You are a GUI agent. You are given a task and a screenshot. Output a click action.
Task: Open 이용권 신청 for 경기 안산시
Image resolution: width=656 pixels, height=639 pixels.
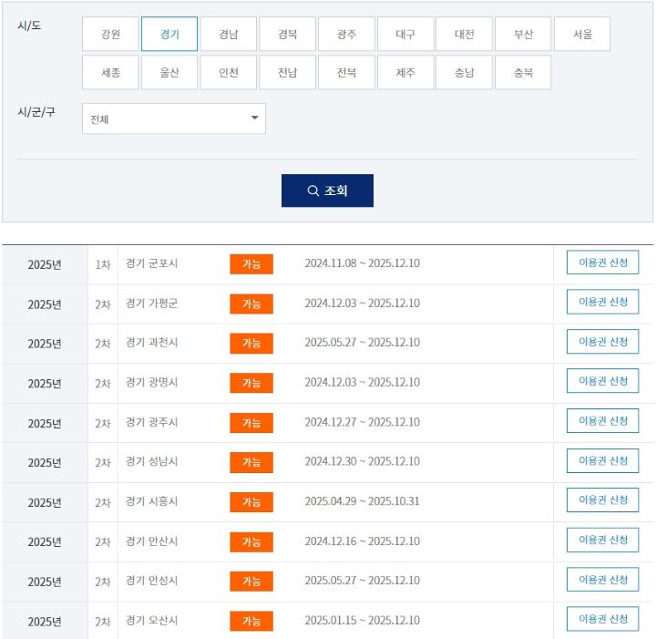602,540
